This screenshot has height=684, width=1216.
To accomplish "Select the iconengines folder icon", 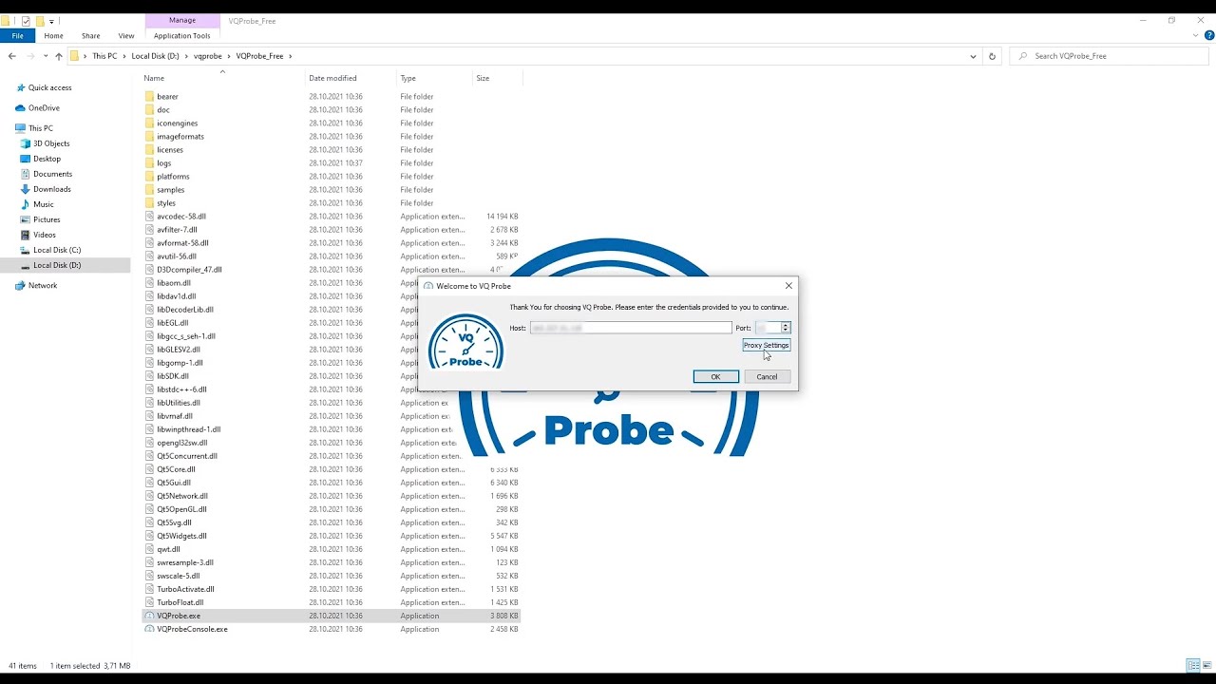I will (150, 123).
